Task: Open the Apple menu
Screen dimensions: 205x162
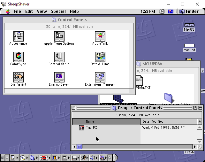Action: 8,12
